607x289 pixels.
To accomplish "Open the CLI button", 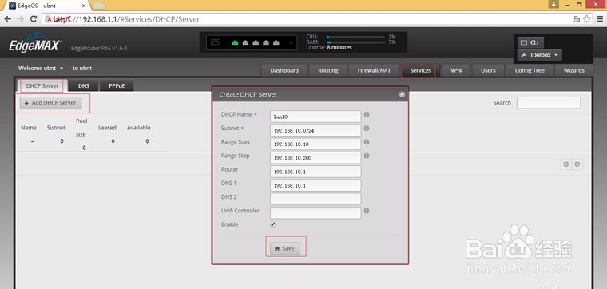I will pos(530,42).
